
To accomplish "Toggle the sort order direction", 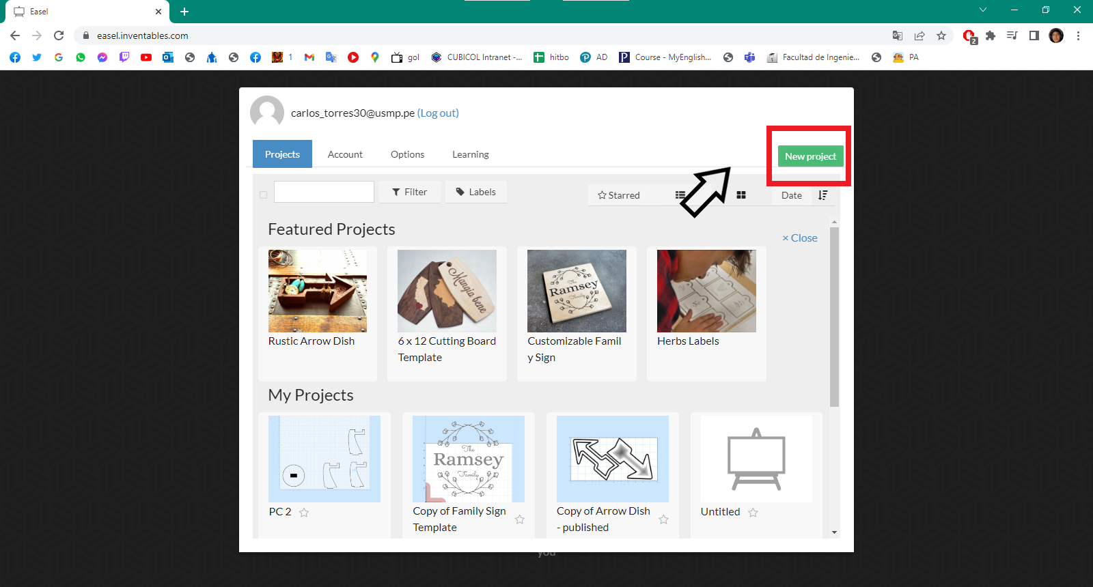I will tap(823, 195).
